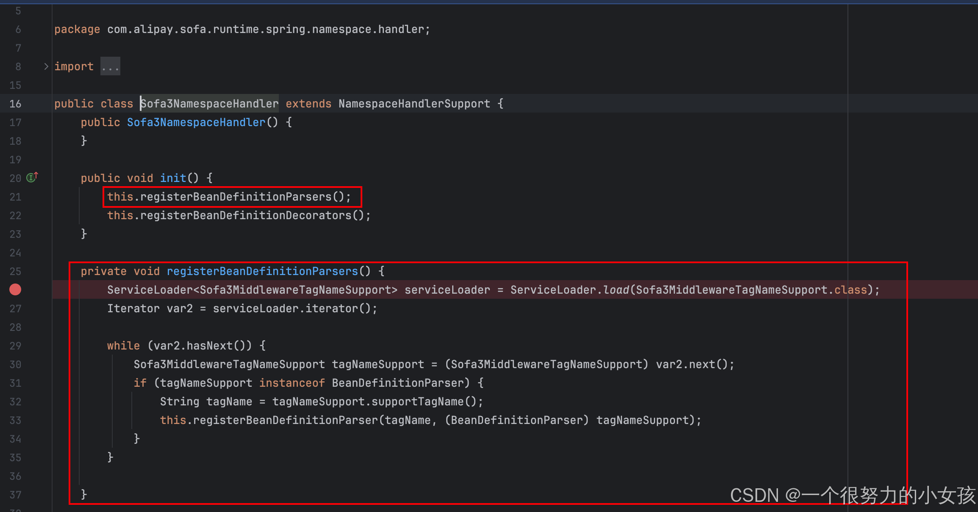This screenshot has height=512, width=978.
Task: Click line number 29 in the gutter
Action: (15, 346)
